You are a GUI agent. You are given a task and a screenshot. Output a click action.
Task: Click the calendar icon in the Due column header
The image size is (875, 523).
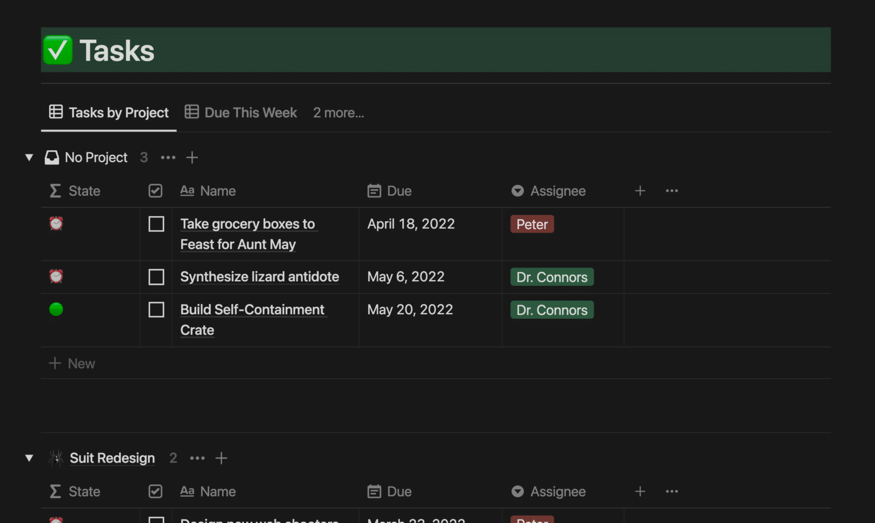pos(374,191)
